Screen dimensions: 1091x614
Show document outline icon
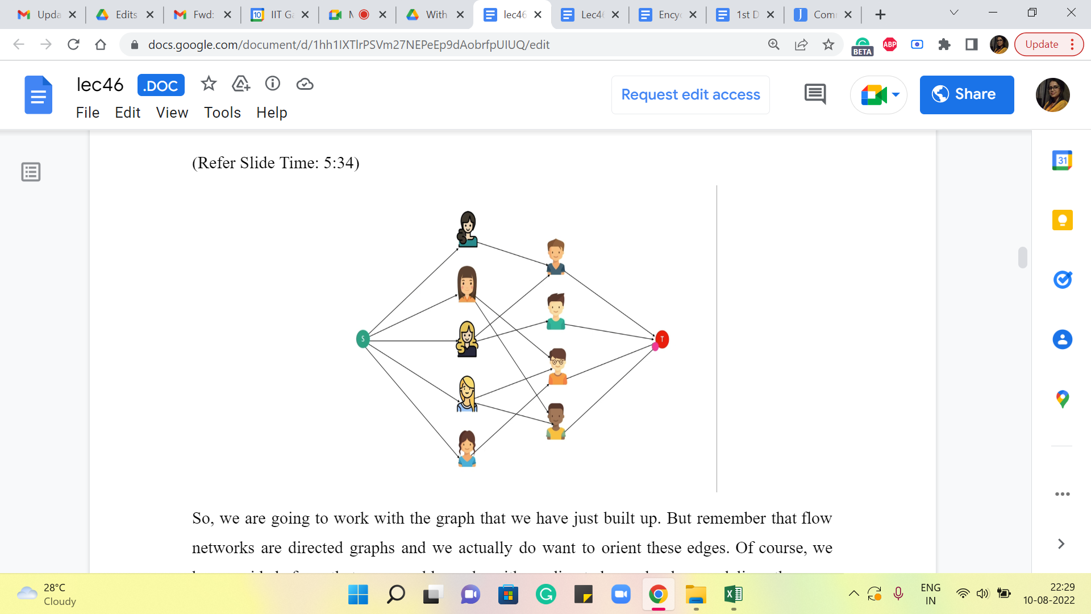click(31, 172)
